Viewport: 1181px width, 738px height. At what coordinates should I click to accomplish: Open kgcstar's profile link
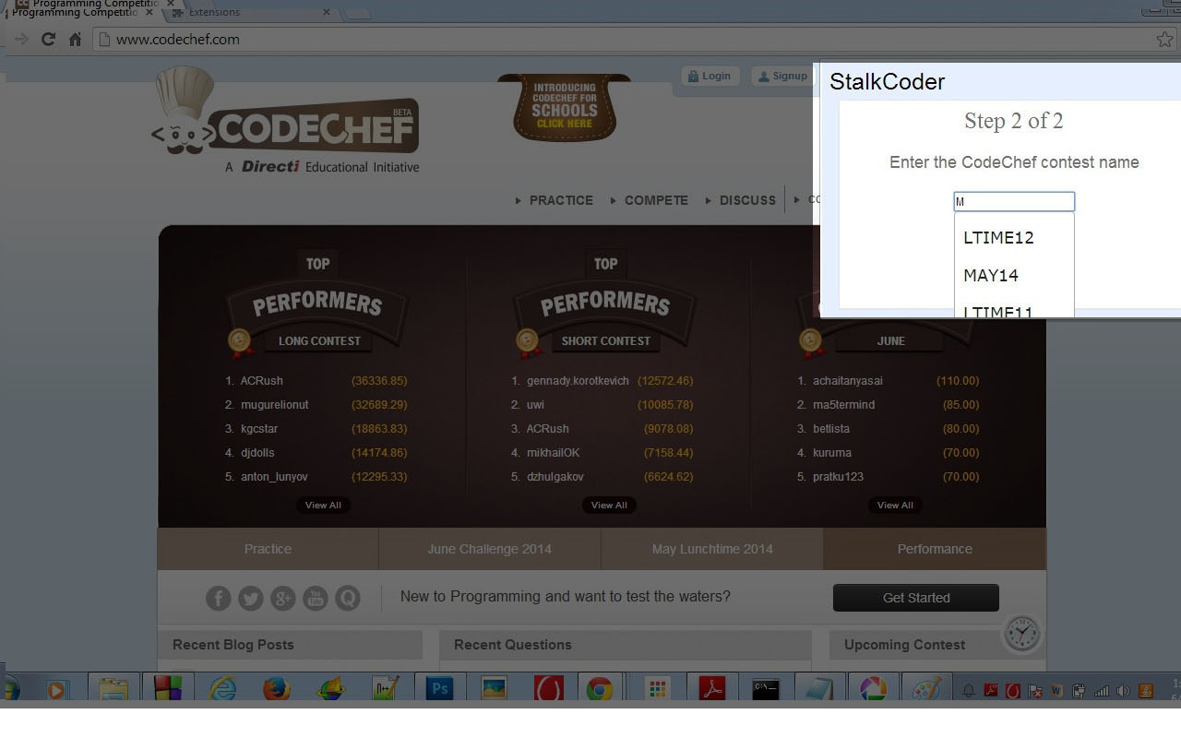pyautogui.click(x=259, y=428)
